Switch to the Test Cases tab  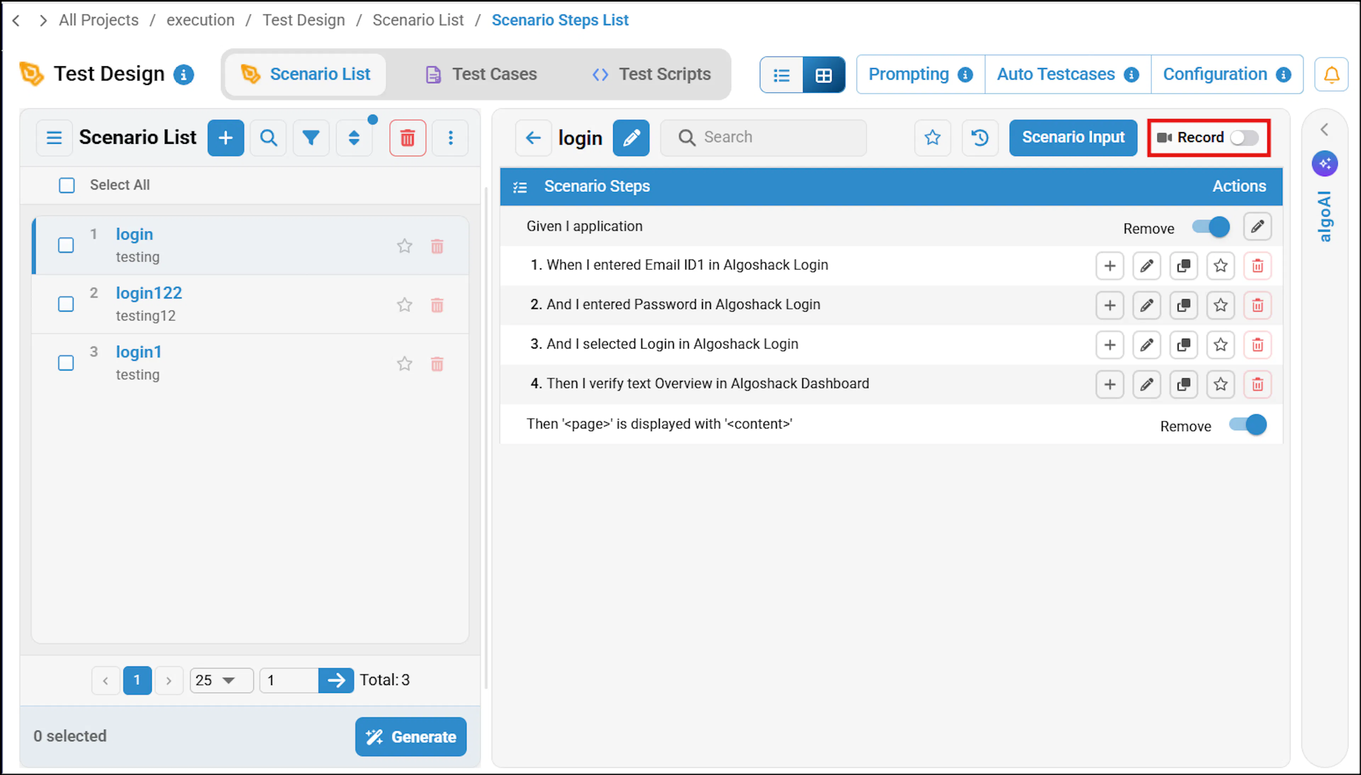(x=482, y=74)
